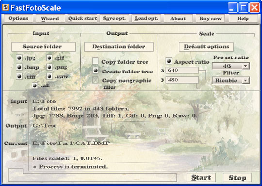The image size is (262, 186).
Task: Click the Start button
Action: 201,177
